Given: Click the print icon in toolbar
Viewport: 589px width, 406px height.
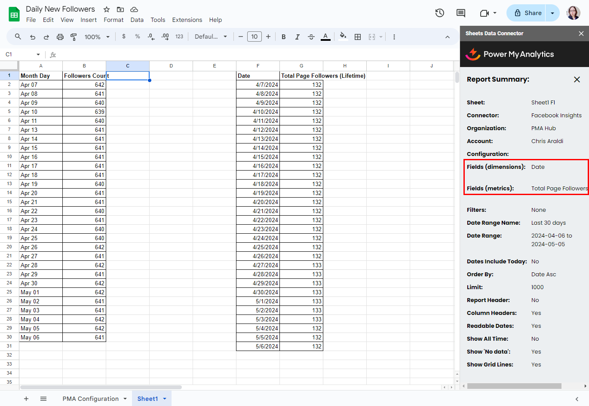Looking at the screenshot, I should coord(60,37).
